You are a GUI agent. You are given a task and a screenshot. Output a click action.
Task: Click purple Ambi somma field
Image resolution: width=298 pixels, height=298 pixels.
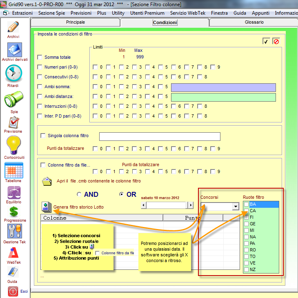pos(224,88)
